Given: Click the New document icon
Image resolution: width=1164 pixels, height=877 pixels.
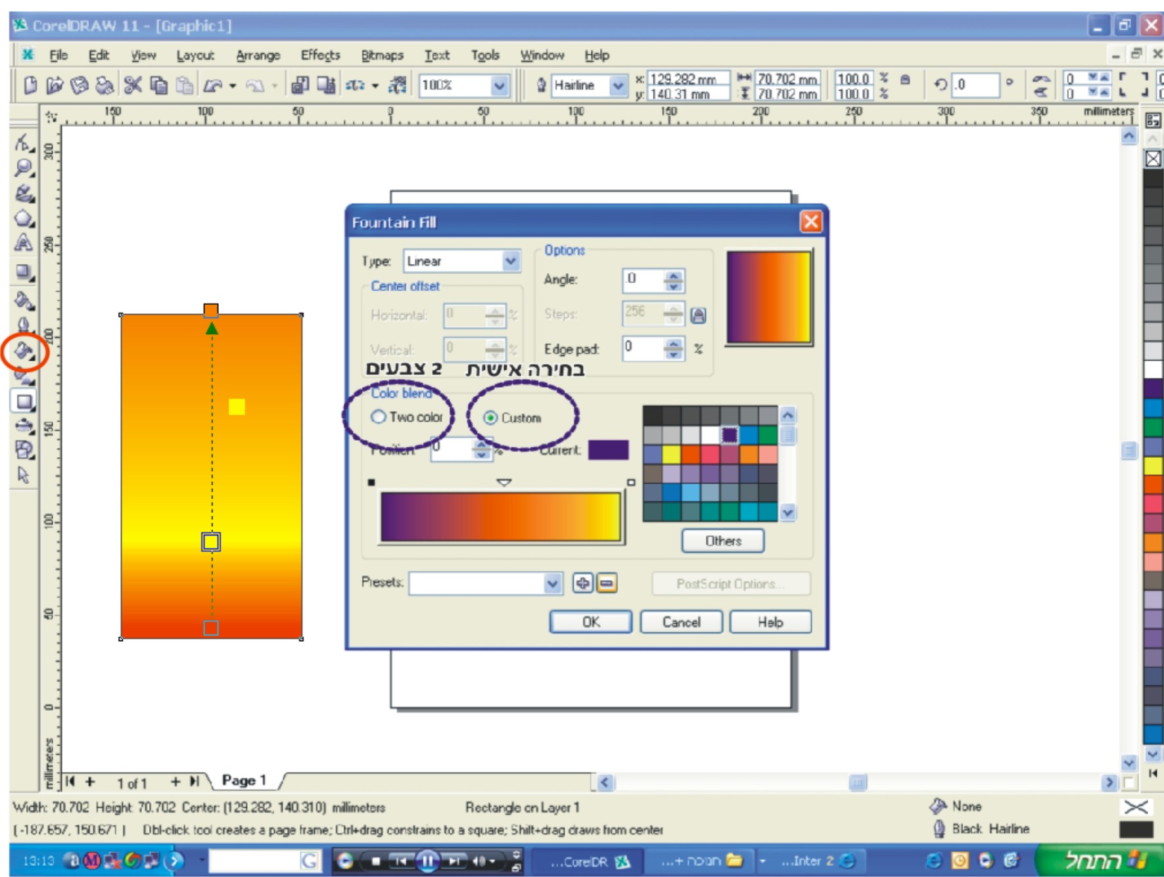Looking at the screenshot, I should click(x=30, y=85).
